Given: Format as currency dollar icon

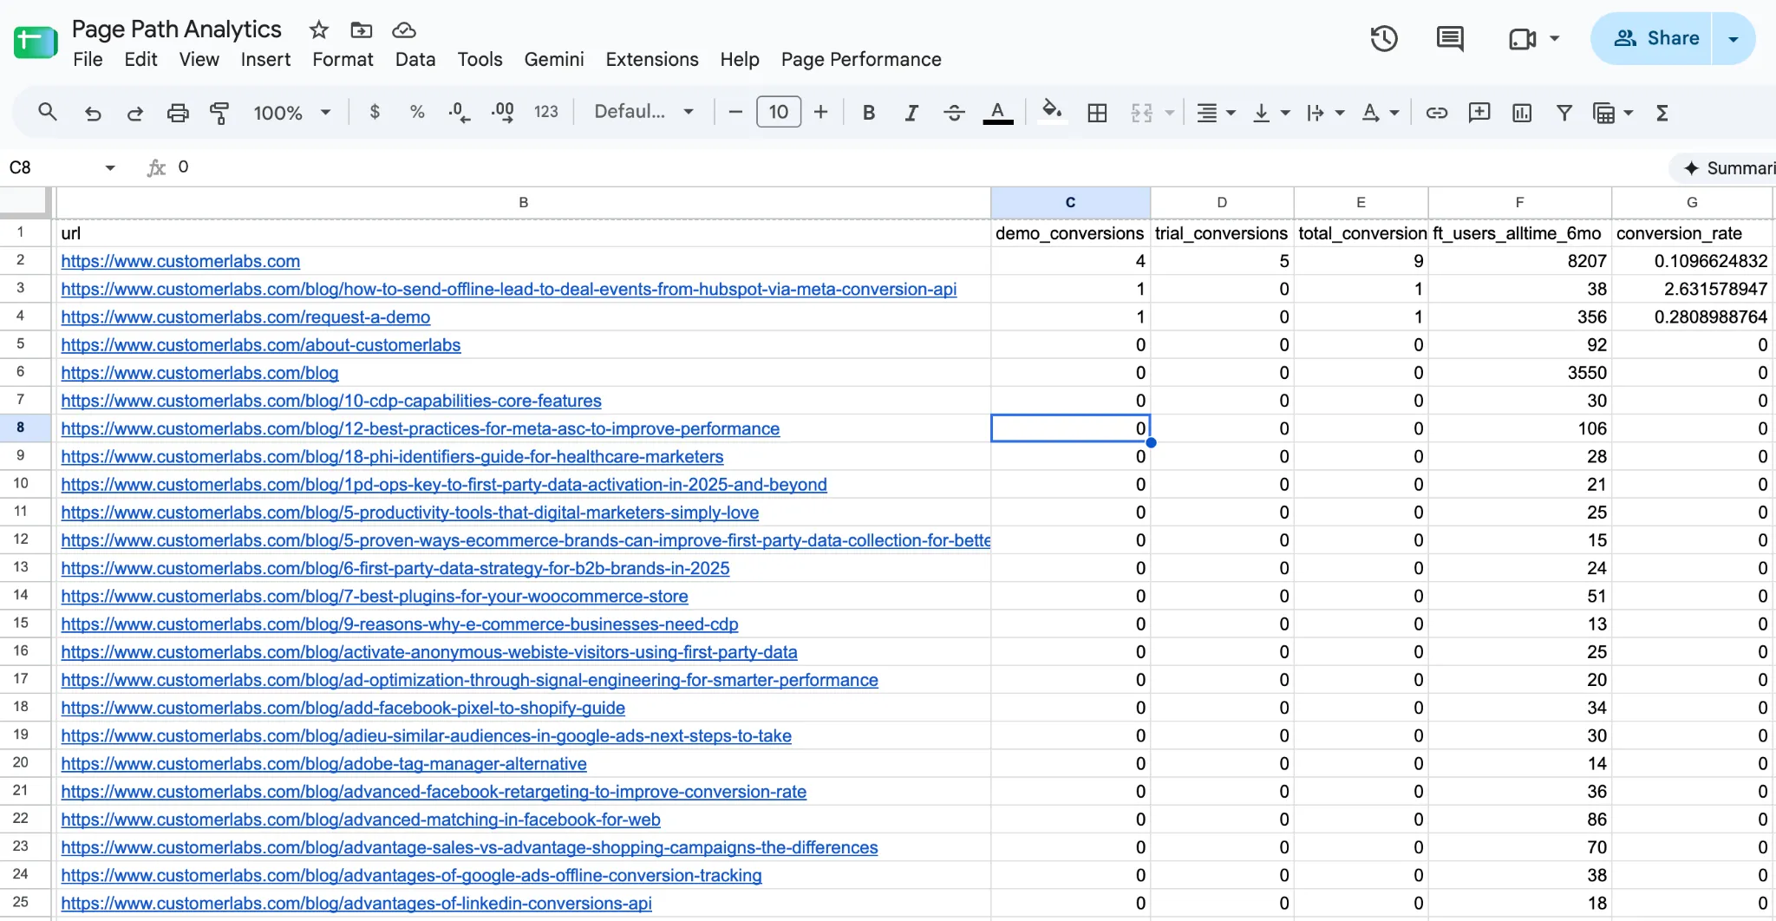Looking at the screenshot, I should click(x=375, y=112).
